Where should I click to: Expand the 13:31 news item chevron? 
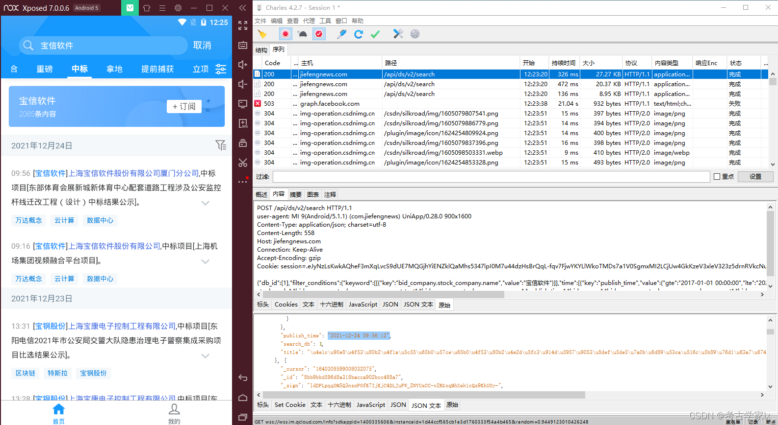pos(206,355)
